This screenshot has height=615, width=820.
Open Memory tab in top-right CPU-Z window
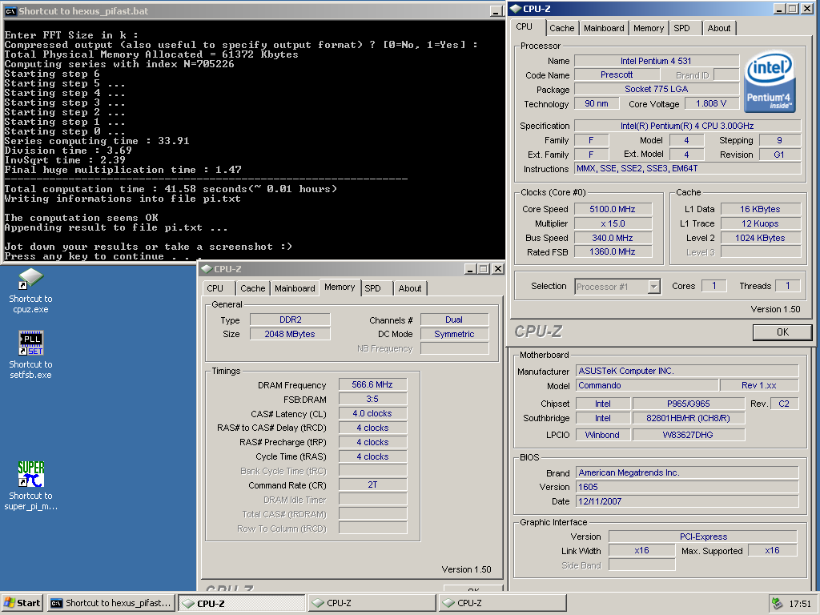coord(649,28)
